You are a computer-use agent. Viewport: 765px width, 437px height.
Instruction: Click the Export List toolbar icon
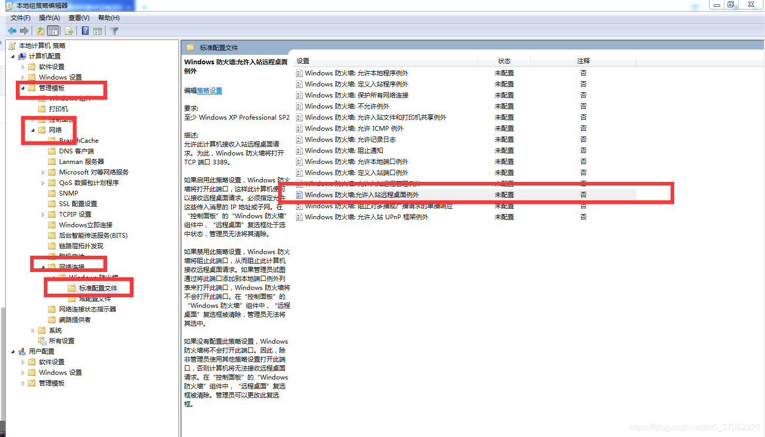(x=69, y=31)
